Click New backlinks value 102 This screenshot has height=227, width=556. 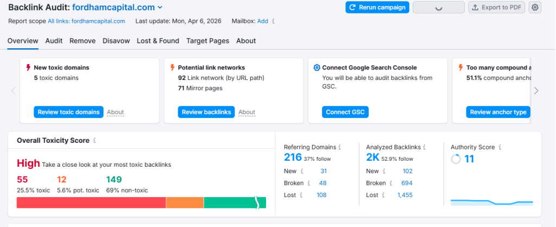point(408,171)
